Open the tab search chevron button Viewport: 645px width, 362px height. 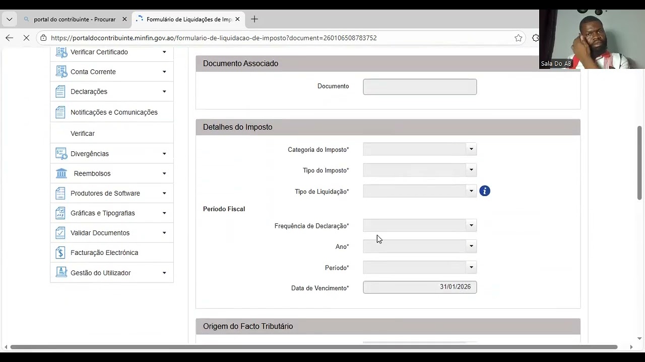[x=9, y=19]
